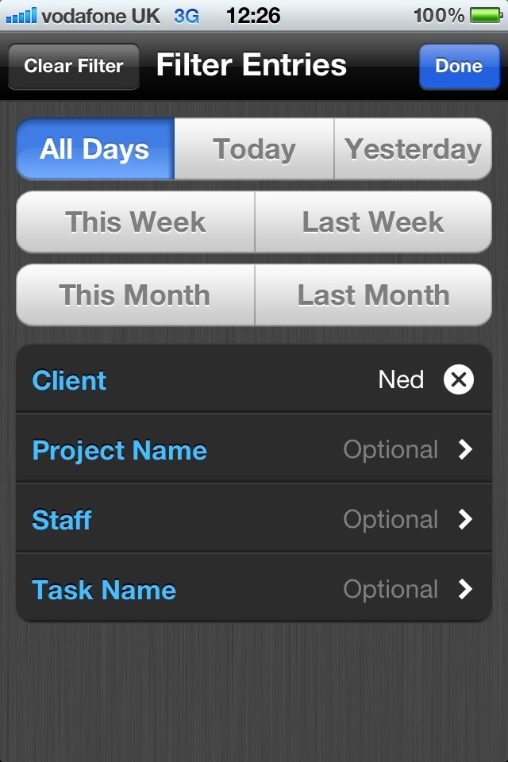Select the All Days filter segment
Viewport: 508px width, 762px height.
pos(95,149)
